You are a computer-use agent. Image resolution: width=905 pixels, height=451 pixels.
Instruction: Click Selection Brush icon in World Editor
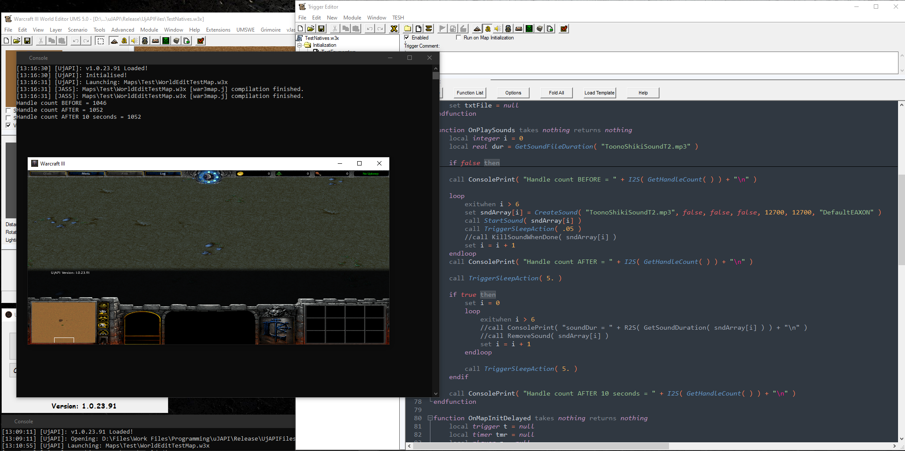pyautogui.click(x=100, y=41)
